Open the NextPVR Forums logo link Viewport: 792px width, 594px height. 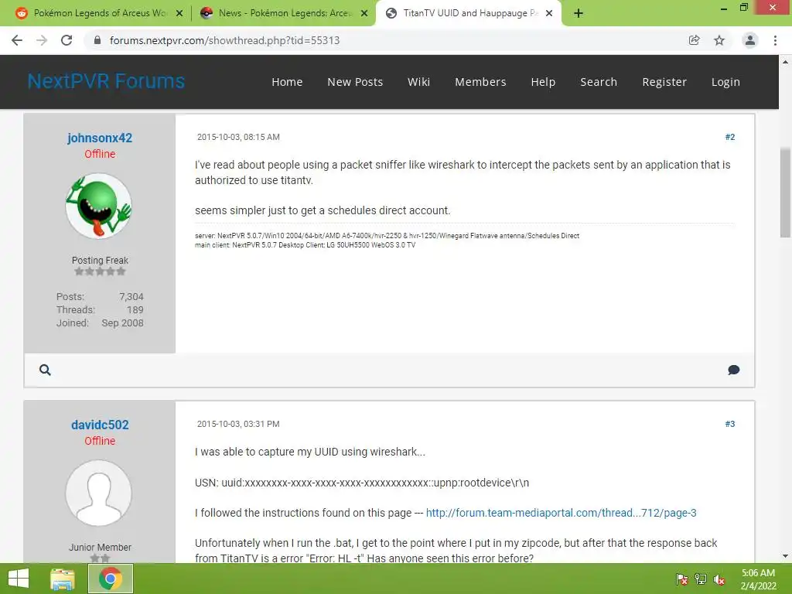(x=106, y=81)
